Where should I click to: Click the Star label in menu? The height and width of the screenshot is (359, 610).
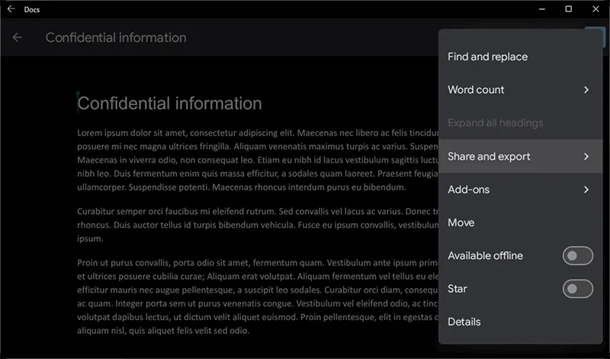click(x=457, y=289)
